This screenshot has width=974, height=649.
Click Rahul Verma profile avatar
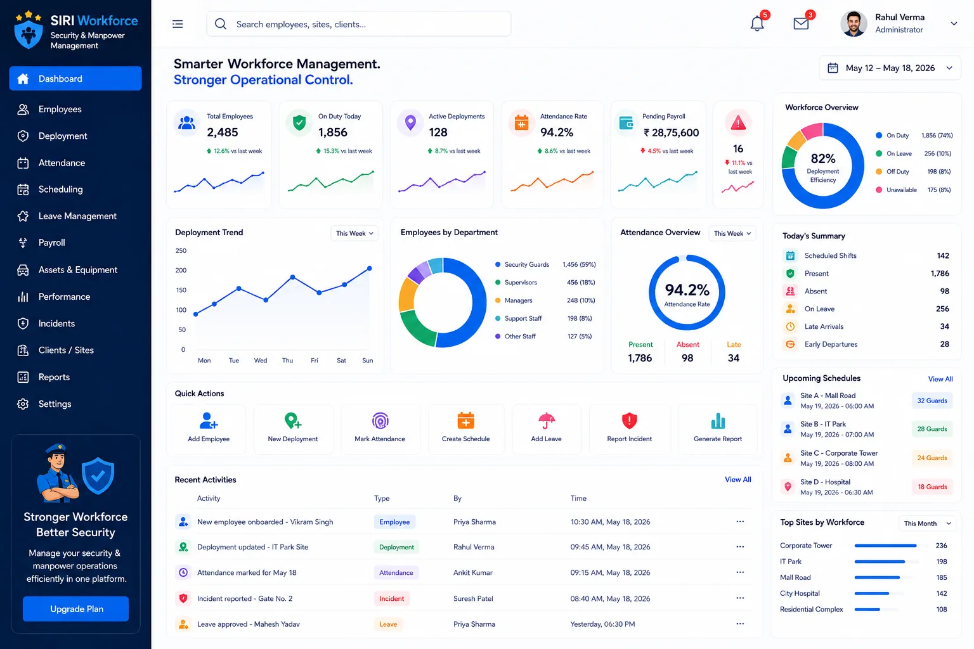854,24
